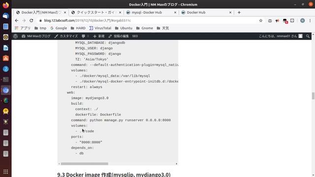Open a new browser tab

coord(239,12)
